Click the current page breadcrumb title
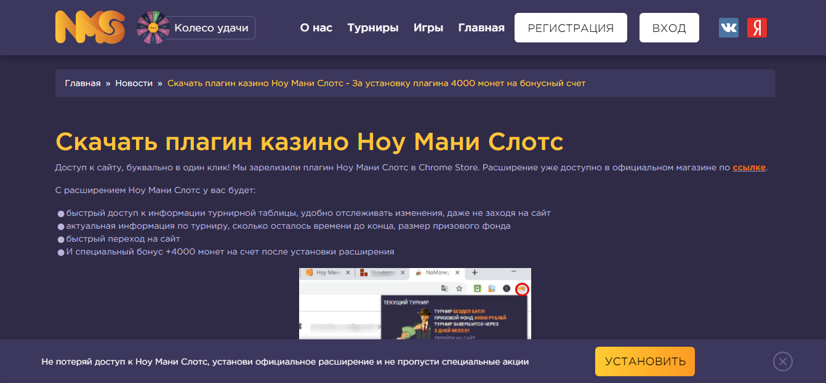This screenshot has height=383, width=826. tap(377, 83)
